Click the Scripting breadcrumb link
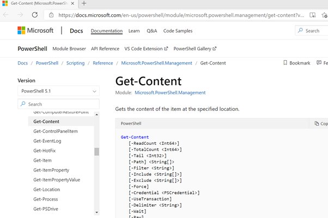This screenshot has width=328, height=218. (75, 63)
